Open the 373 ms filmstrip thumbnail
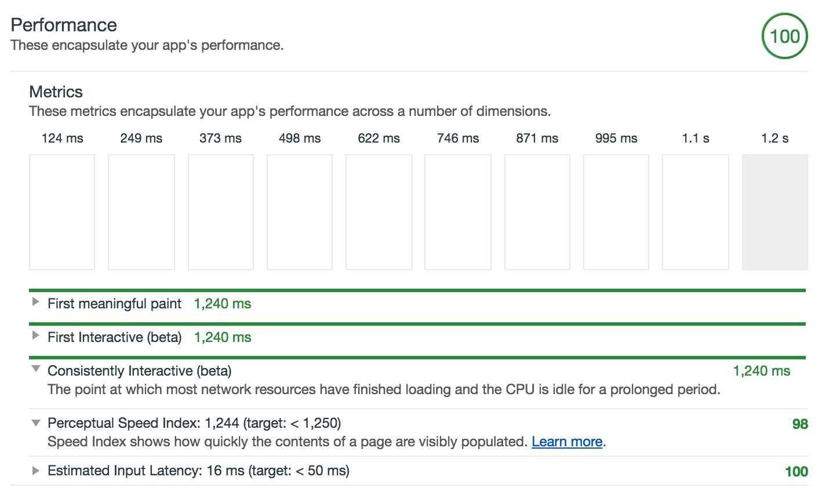The height and width of the screenshot is (495, 822). (x=221, y=212)
